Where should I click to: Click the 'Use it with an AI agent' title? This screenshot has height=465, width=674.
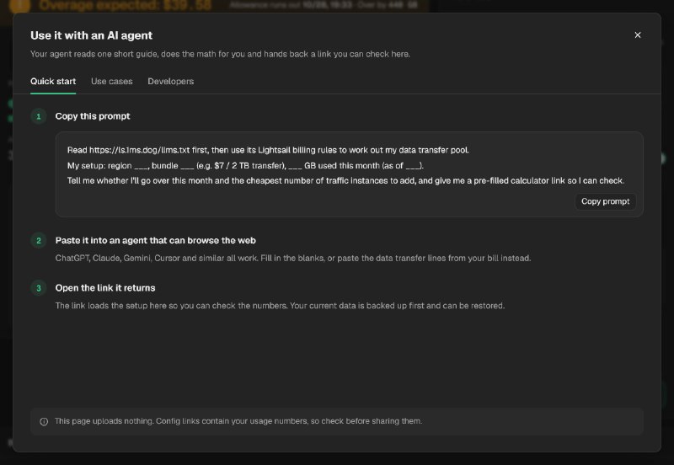point(91,35)
